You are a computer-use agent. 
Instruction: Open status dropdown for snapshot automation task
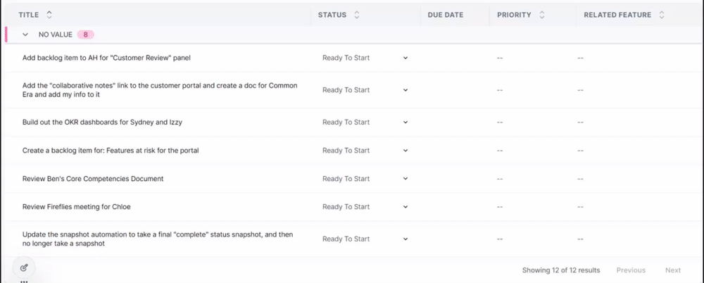[405, 239]
